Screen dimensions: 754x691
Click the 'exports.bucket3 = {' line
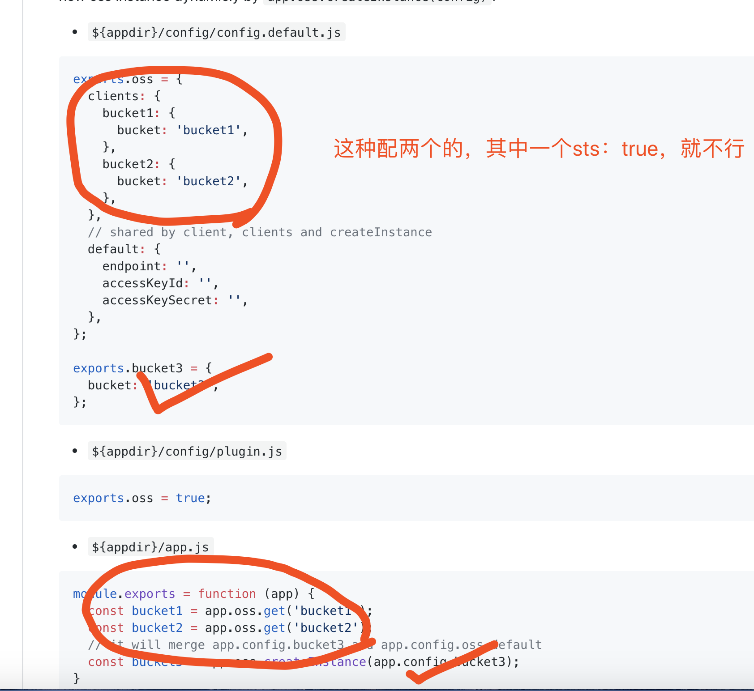pyautogui.click(x=142, y=368)
